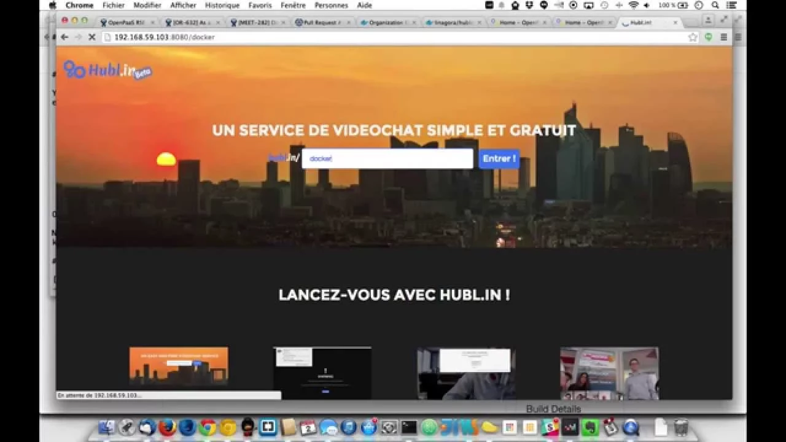This screenshot has height=442, width=786.
Task: Click the second dark screen thumbnail
Action: pyautogui.click(x=322, y=373)
